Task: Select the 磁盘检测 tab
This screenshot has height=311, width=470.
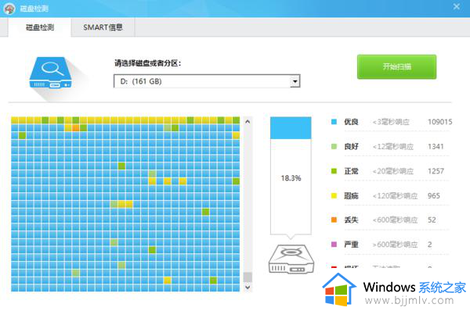Action: 40,27
